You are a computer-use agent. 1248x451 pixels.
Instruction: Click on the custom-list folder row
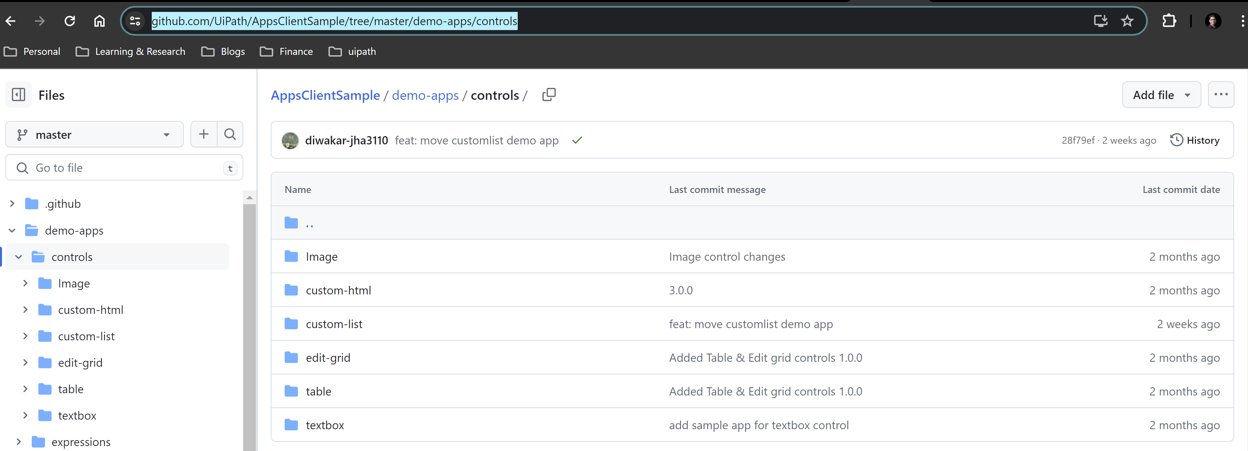pyautogui.click(x=334, y=324)
